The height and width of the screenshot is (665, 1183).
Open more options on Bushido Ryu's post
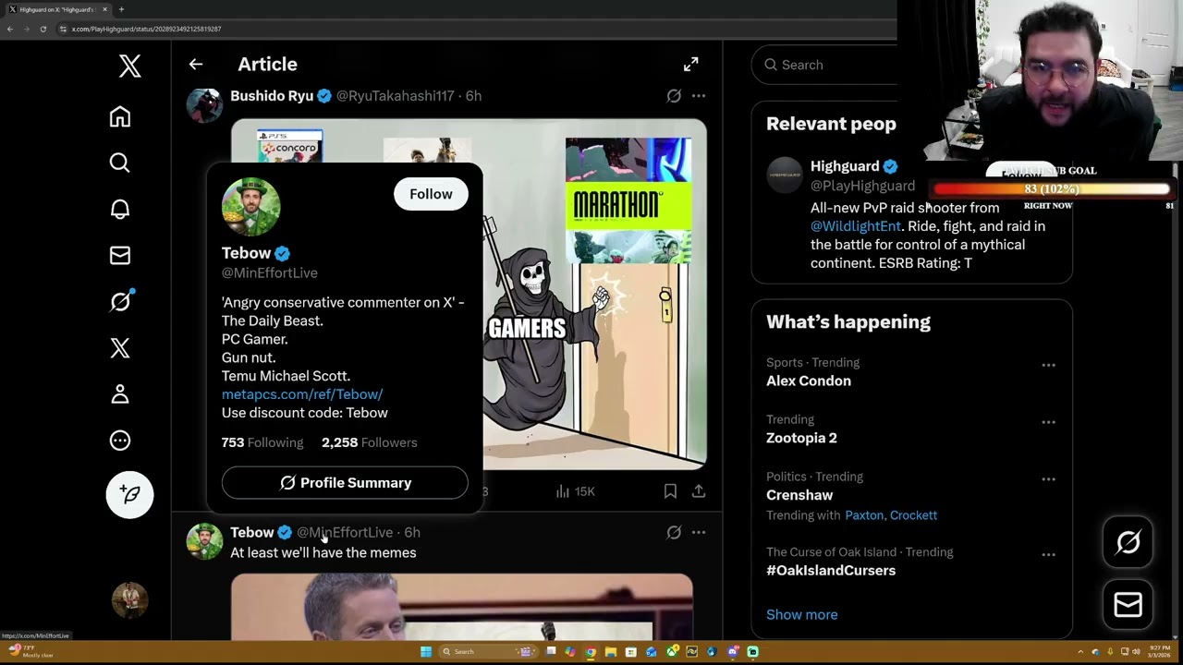point(699,96)
